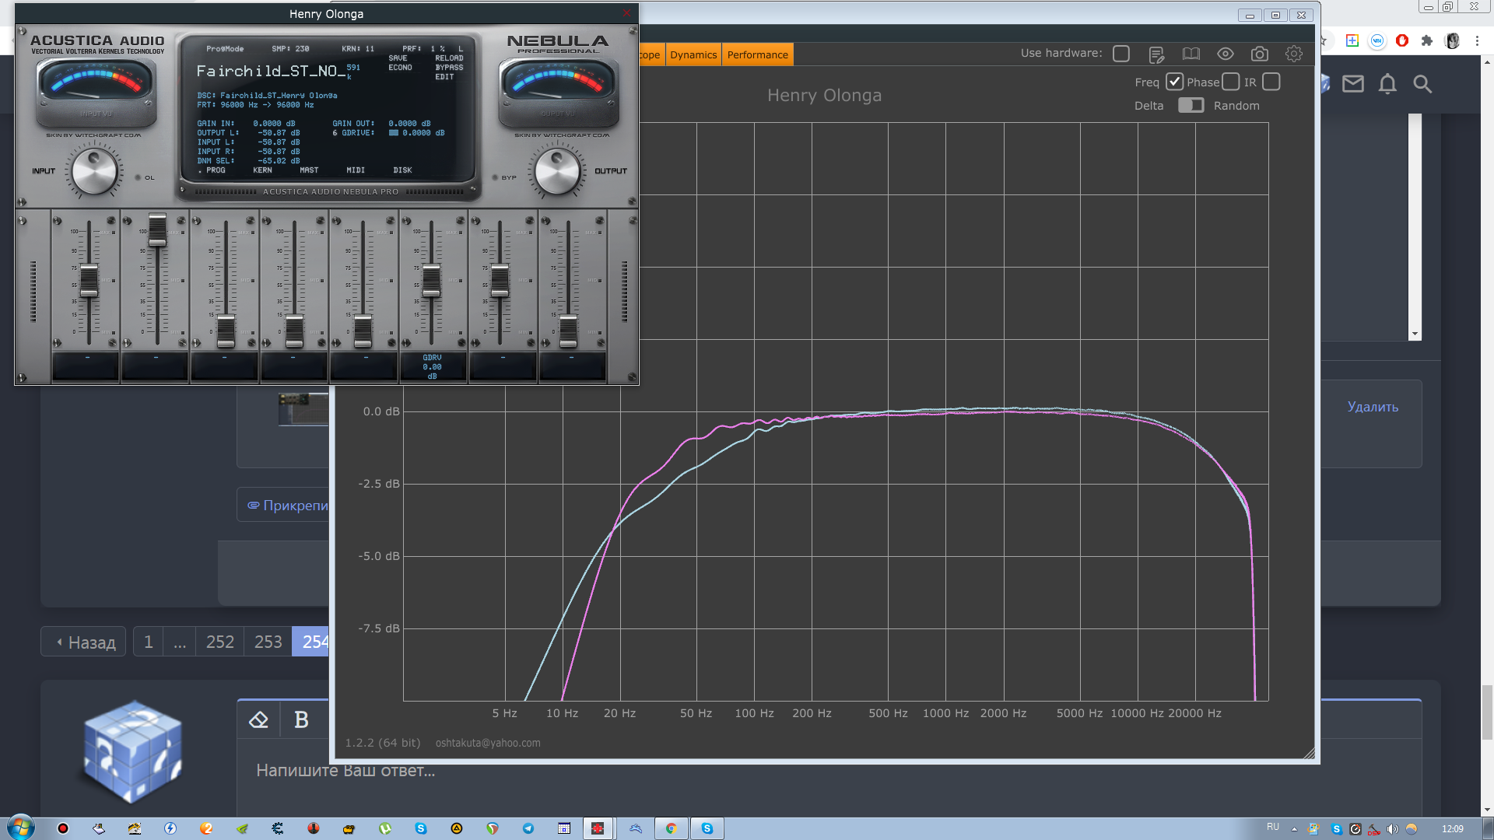This screenshot has height=840, width=1494.
Task: Go to forum page 1
Action: coord(148,642)
